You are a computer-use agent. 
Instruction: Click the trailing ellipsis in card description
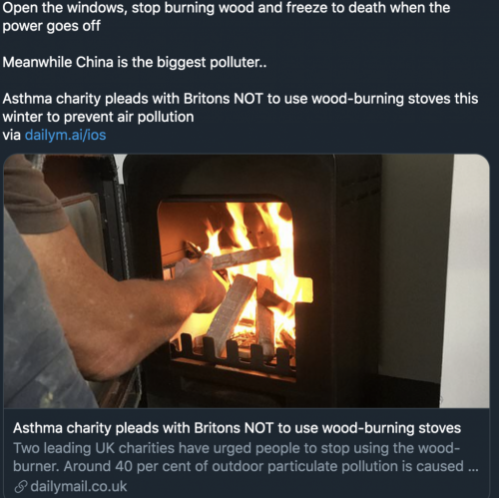coord(473,467)
